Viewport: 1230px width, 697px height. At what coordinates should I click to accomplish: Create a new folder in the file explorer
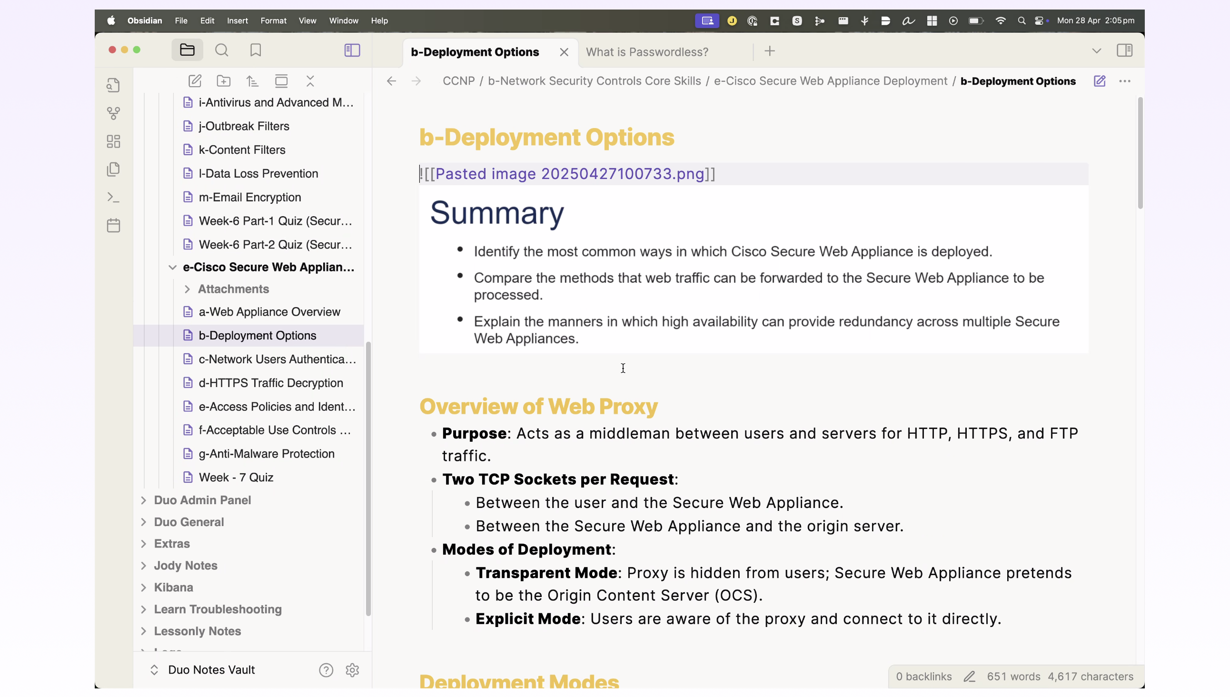click(x=224, y=81)
